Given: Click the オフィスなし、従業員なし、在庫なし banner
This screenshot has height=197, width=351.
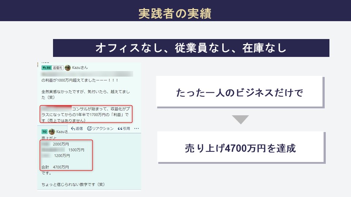Looking at the screenshot, I should pyautogui.click(x=191, y=48).
